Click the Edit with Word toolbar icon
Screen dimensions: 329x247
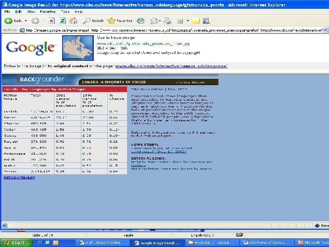pos(180,21)
